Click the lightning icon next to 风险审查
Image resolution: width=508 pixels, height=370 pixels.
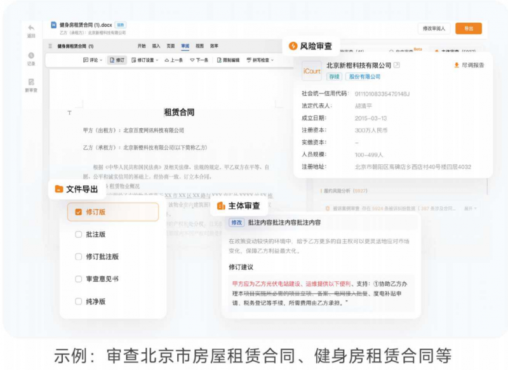point(293,46)
